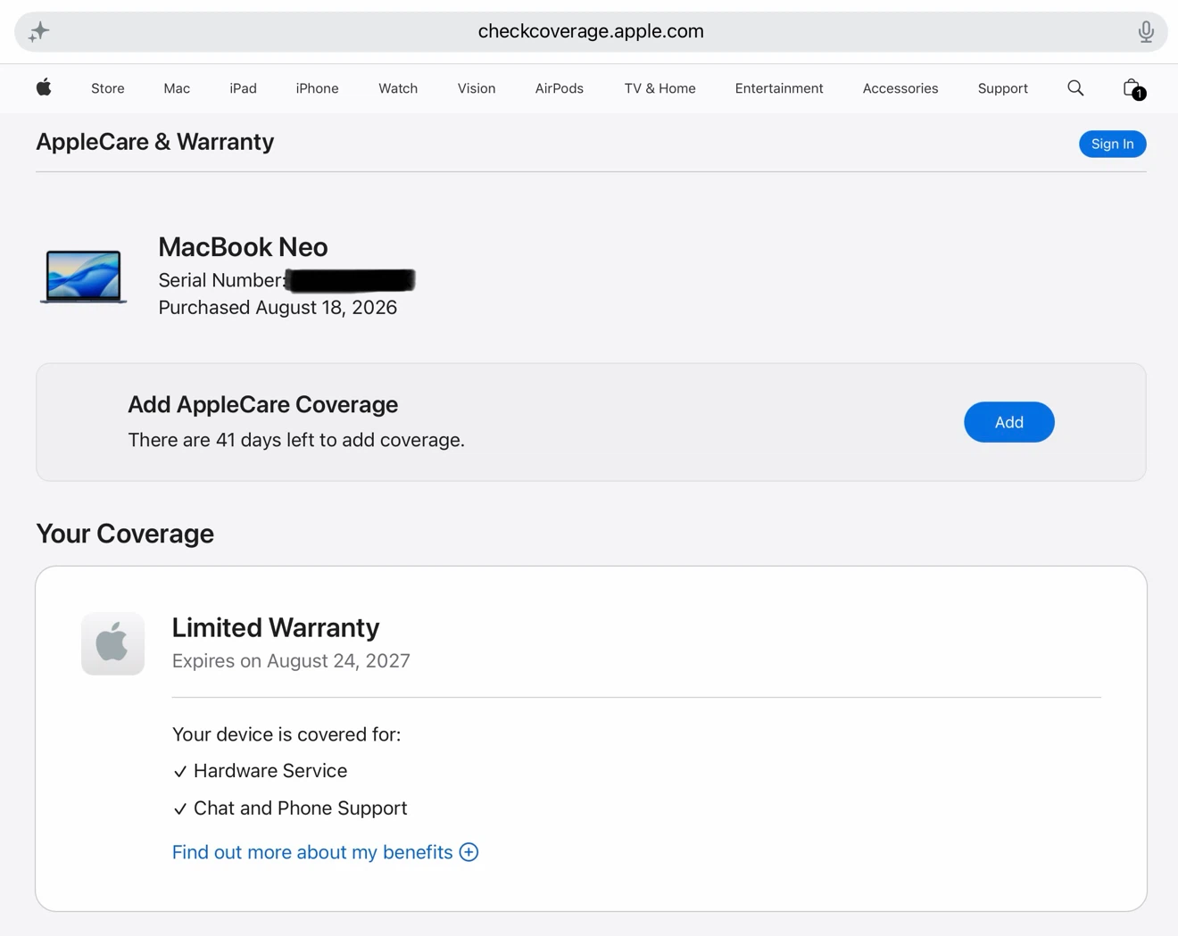Image resolution: width=1178 pixels, height=936 pixels.
Task: Click the MacBook Neo product image
Action: (x=83, y=276)
